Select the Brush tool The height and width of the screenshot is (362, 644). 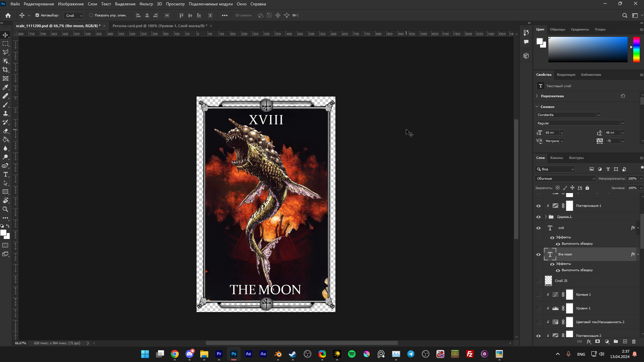point(6,105)
